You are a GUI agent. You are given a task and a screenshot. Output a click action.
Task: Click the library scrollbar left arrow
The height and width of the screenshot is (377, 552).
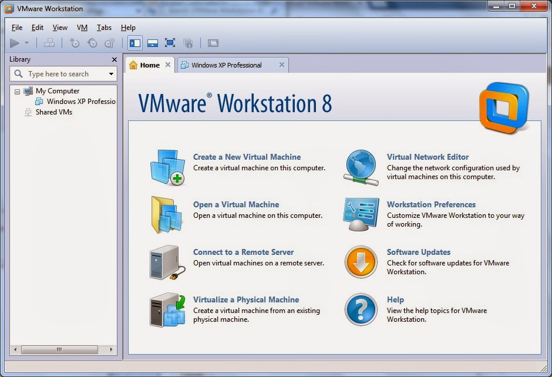15,349
